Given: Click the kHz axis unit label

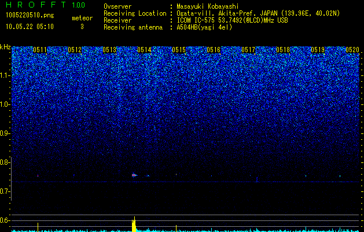Looking at the screenshot, I should [5, 47].
